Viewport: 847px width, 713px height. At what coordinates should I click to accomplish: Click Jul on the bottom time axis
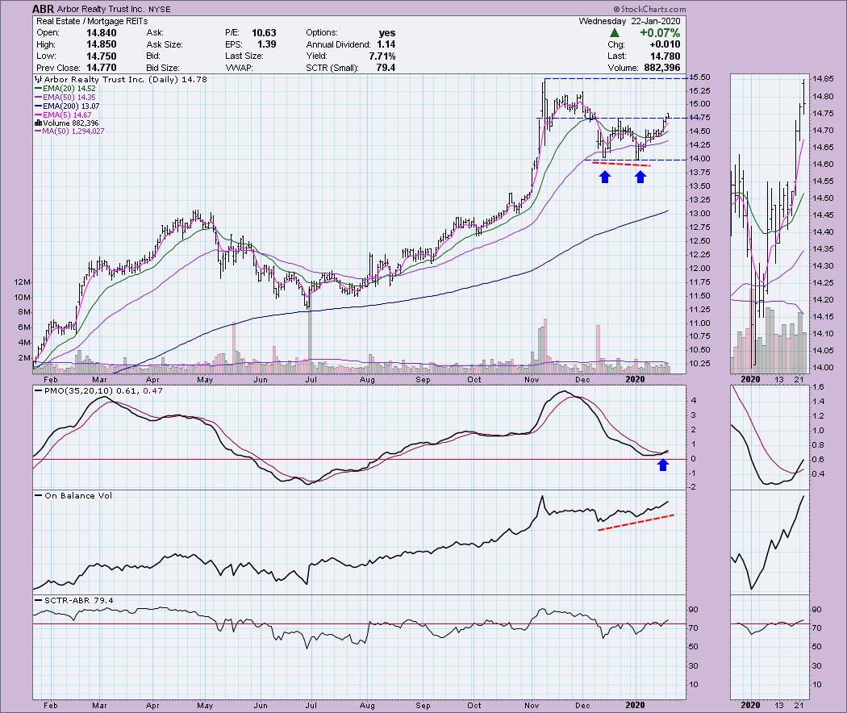[x=311, y=706]
